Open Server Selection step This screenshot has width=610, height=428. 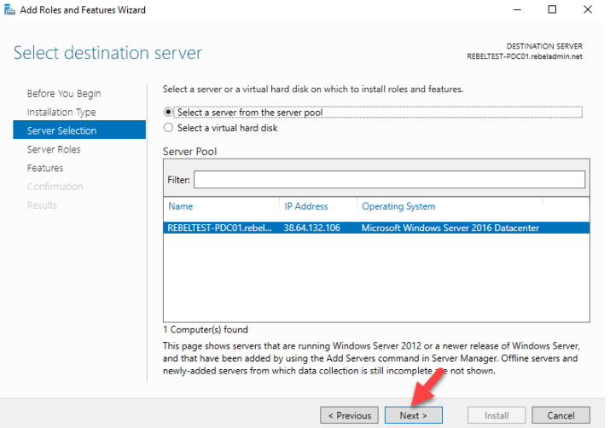(79, 130)
